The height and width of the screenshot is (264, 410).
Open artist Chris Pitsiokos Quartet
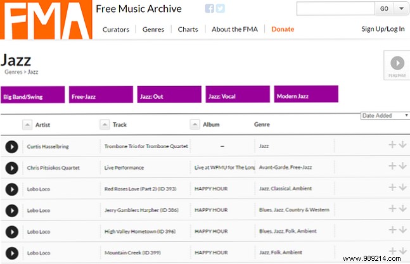tap(53, 168)
